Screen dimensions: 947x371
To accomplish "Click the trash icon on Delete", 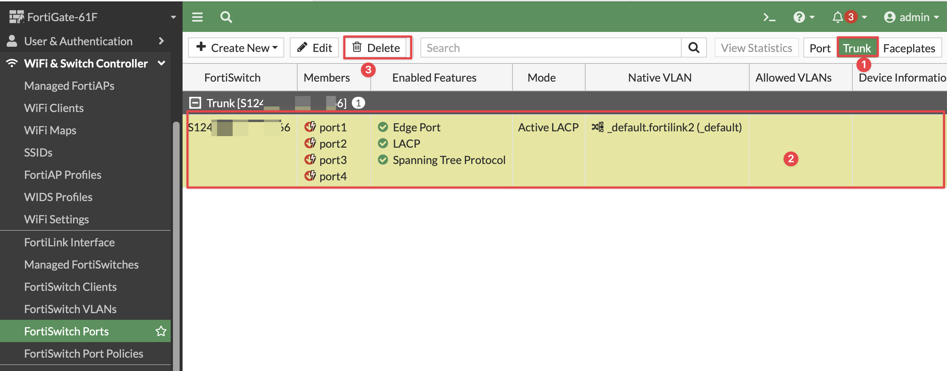I will click(357, 47).
